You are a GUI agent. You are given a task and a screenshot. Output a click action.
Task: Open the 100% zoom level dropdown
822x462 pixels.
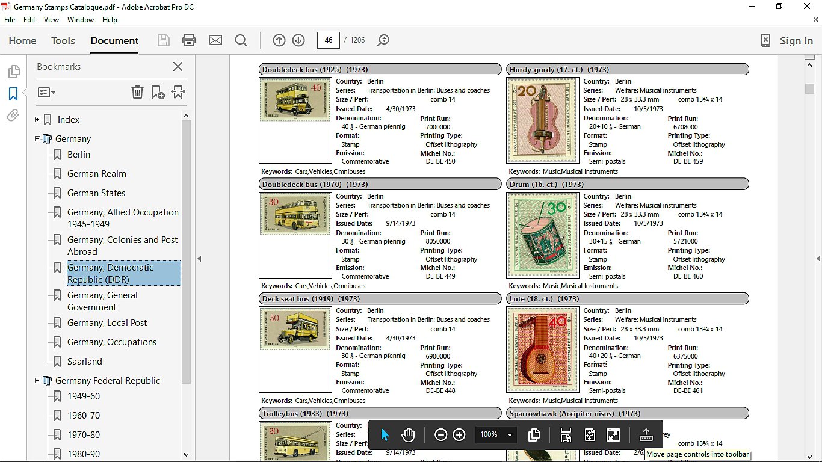[x=510, y=435]
